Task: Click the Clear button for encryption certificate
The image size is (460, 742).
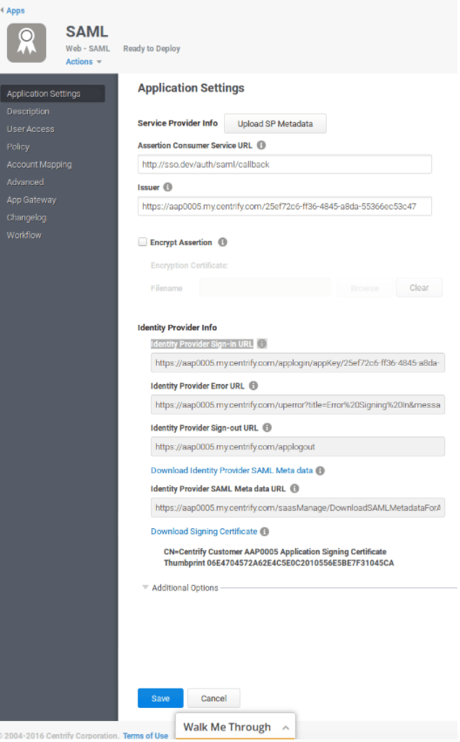Action: click(419, 288)
